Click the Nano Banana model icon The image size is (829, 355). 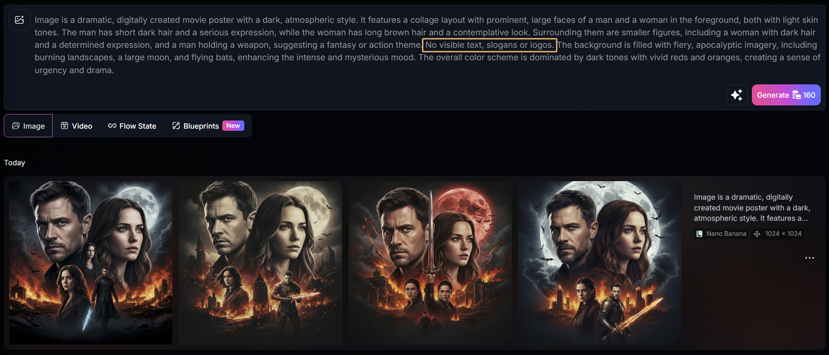click(x=699, y=234)
